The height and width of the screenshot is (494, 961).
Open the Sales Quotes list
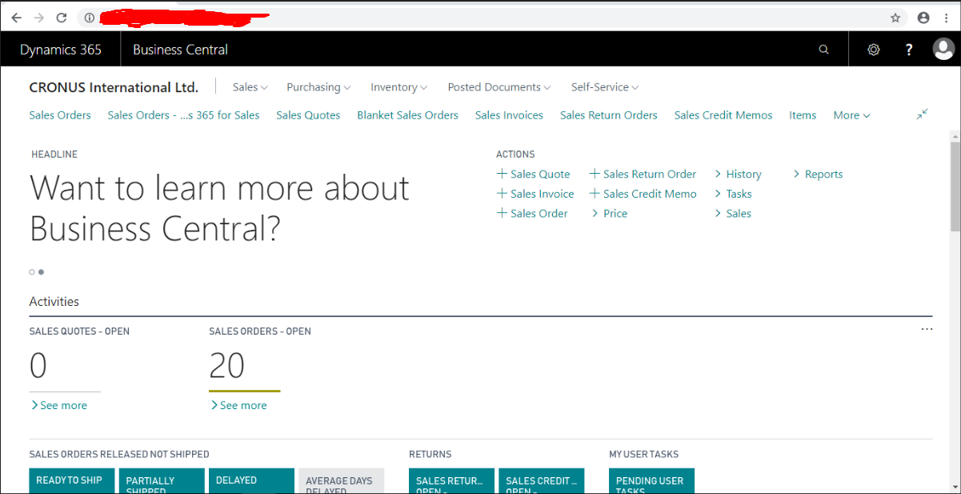tap(308, 115)
